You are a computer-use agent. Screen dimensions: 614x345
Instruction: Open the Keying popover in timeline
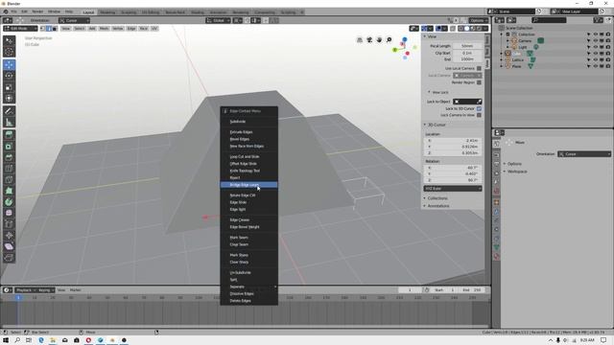(46, 290)
